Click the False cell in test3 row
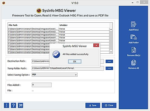This screenshot has height=111, width=150. (x=84, y=35)
